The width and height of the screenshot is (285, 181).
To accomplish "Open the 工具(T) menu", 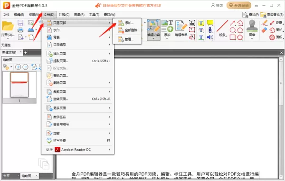I will pos(94,15).
